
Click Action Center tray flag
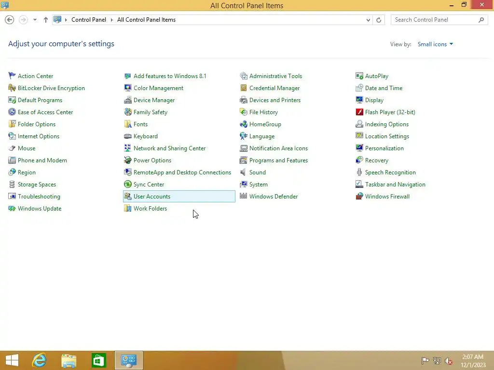click(425, 360)
